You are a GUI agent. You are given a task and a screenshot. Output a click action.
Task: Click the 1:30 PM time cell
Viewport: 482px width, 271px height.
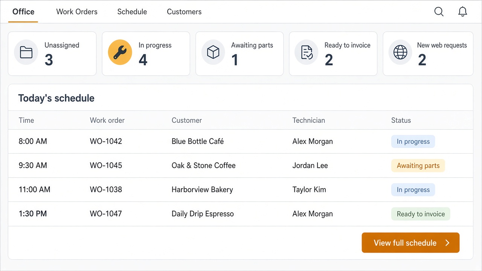tap(33, 214)
